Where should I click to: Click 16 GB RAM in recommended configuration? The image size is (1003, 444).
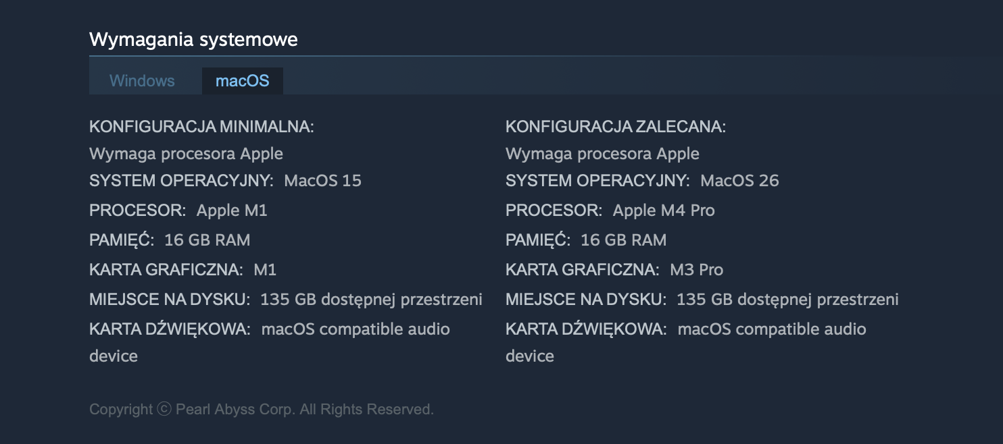click(623, 240)
